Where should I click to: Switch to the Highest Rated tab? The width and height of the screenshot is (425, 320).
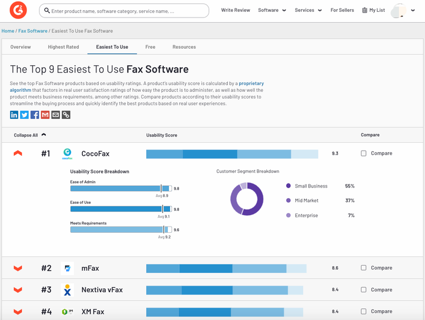point(63,47)
